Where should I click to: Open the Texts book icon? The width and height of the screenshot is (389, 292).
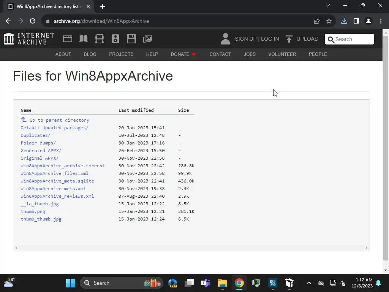pyautogui.click(x=83, y=39)
